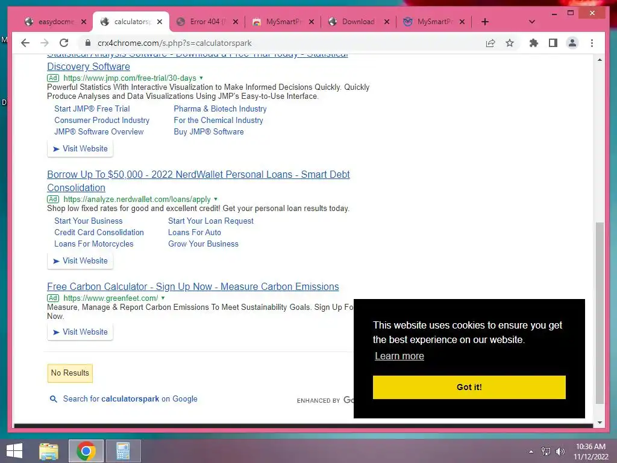Close the Error 404 tab
The width and height of the screenshot is (617, 463).
[236, 22]
